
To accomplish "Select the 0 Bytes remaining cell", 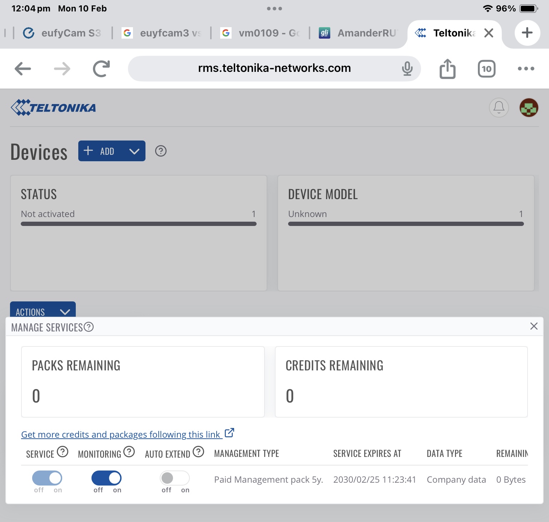I will [511, 479].
